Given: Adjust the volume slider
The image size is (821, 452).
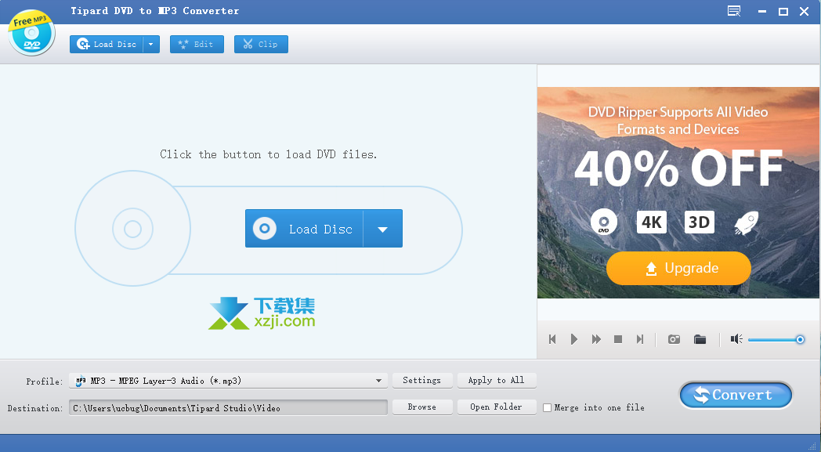Looking at the screenshot, I should [x=776, y=340].
